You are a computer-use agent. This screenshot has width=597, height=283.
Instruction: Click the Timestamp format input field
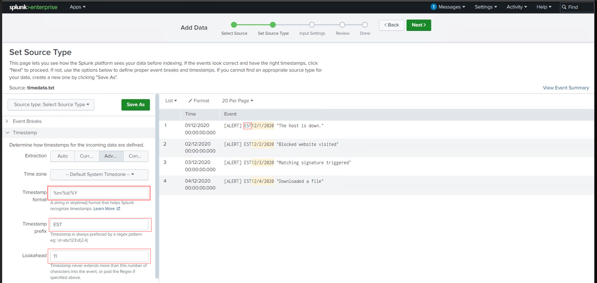pos(99,193)
